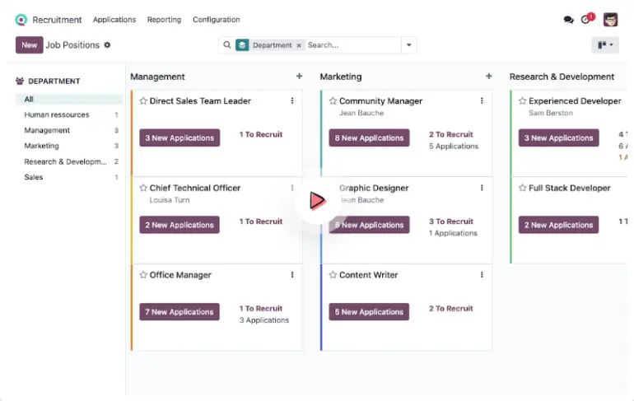Star the Chief Technical Officer position
Viewport: 634px width, 401px height.
coord(143,189)
